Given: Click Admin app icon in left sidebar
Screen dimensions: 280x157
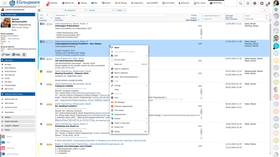Looking at the screenshot, I should (3, 137).
